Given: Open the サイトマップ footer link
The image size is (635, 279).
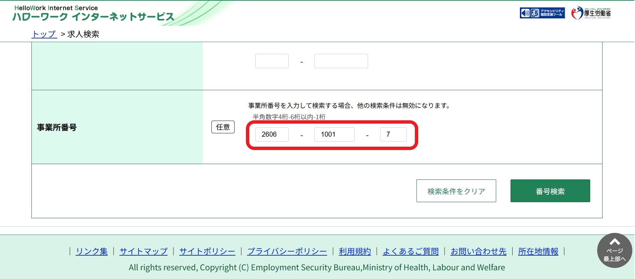Looking at the screenshot, I should [x=144, y=251].
